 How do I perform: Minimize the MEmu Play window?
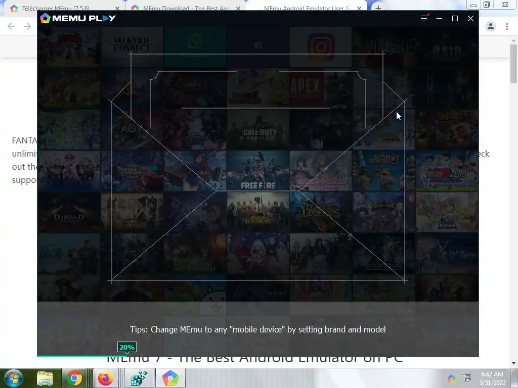(439, 19)
